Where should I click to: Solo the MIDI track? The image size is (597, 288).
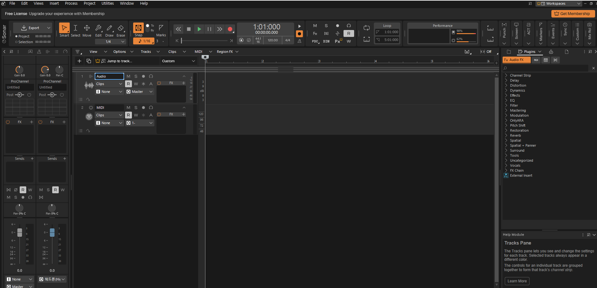136,108
